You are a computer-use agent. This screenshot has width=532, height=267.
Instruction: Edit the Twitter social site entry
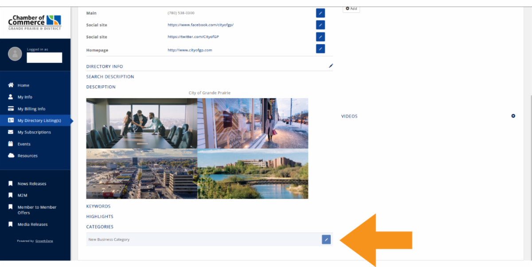pyautogui.click(x=320, y=37)
